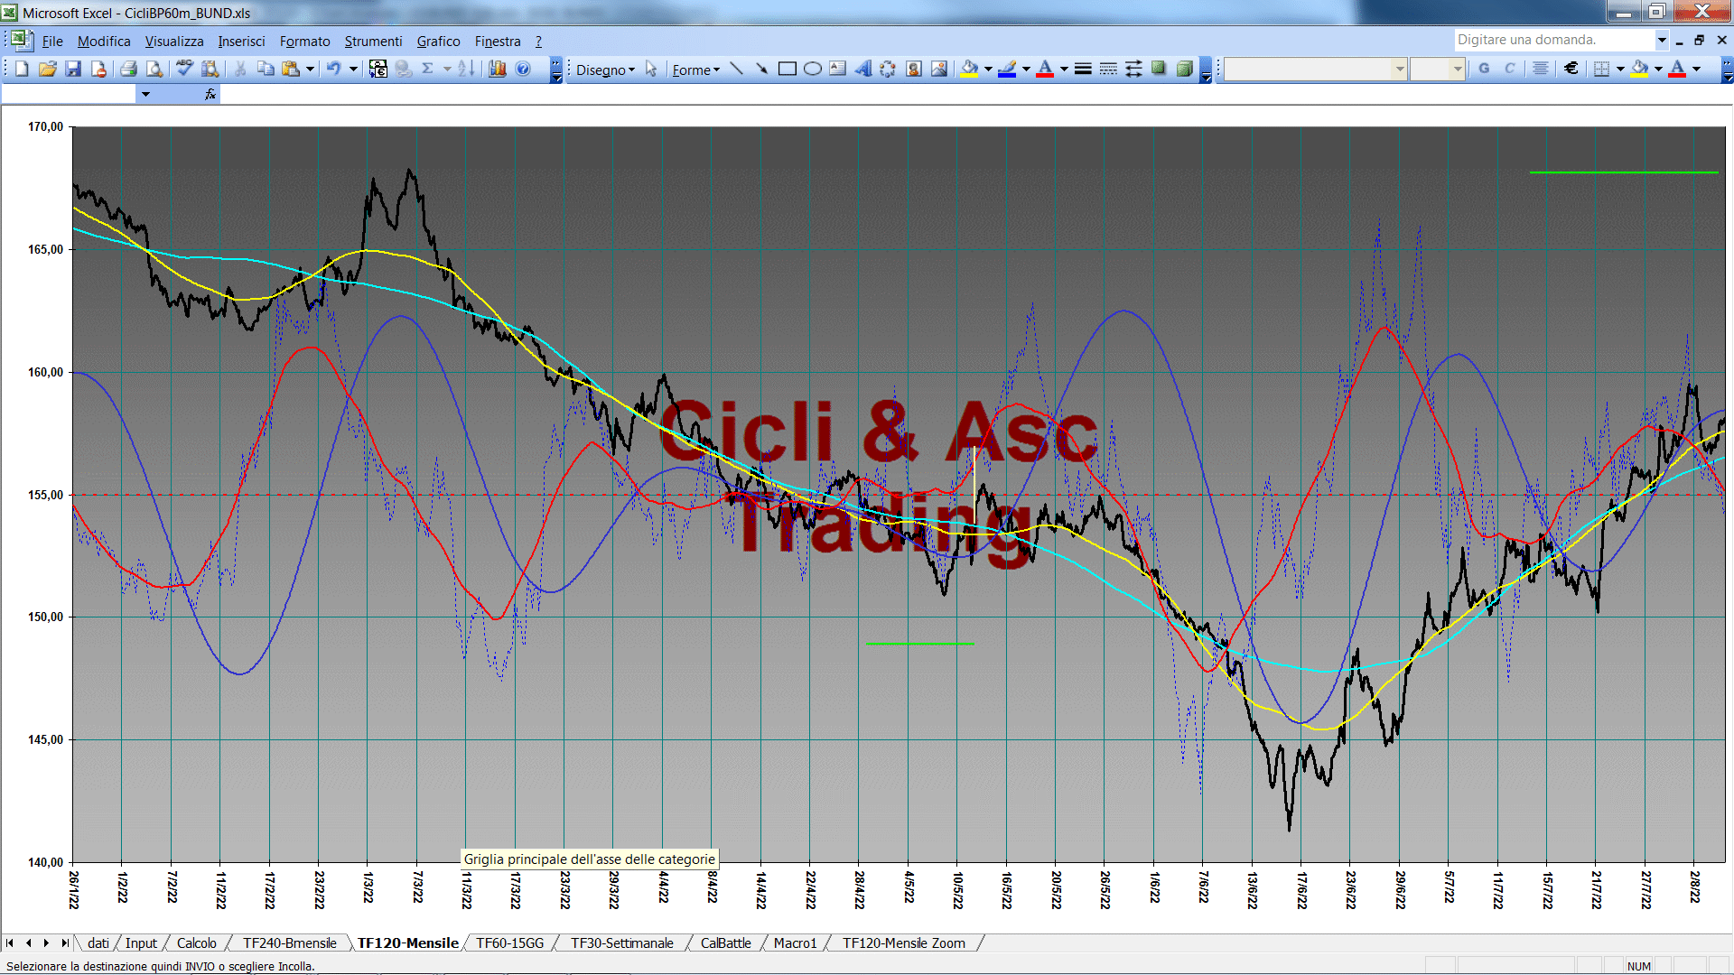
Task: Select the Line drawing tool
Action: 736,69
